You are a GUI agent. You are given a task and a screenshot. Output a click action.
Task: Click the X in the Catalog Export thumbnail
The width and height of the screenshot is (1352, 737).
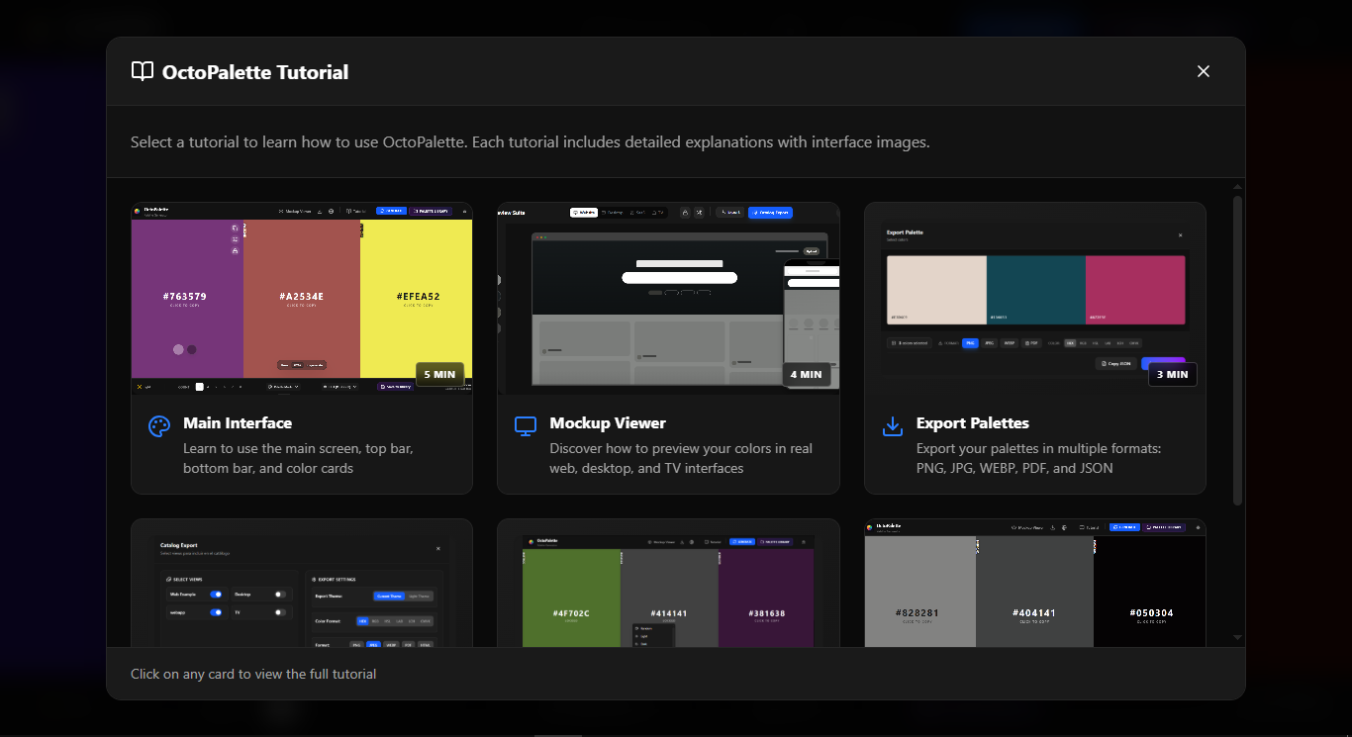click(438, 548)
